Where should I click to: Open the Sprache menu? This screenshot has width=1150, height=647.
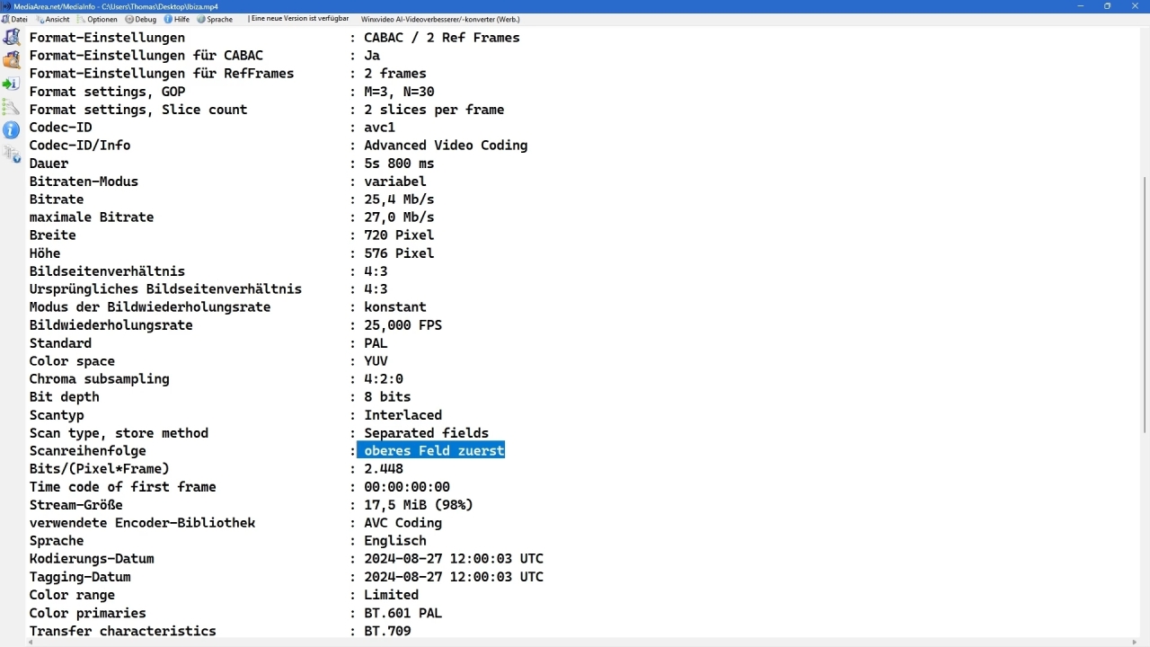[215, 19]
